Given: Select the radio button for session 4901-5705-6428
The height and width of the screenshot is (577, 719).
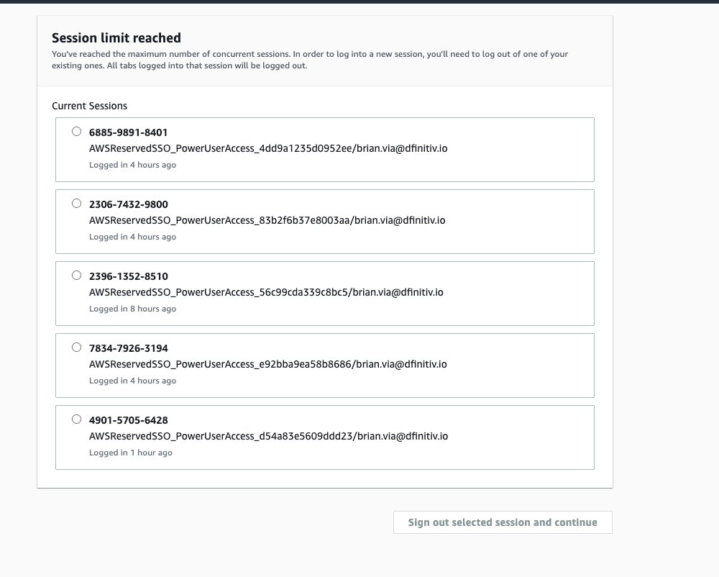Looking at the screenshot, I should [x=77, y=419].
